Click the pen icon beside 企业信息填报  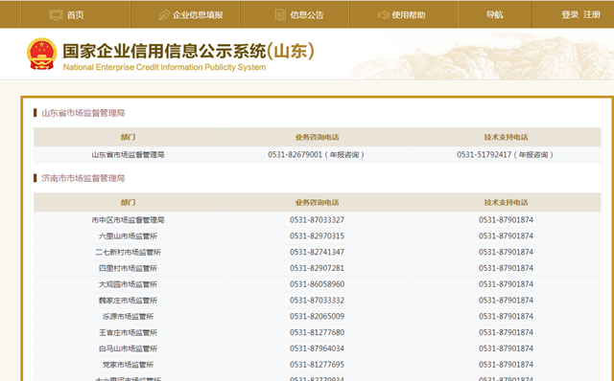[x=164, y=15]
